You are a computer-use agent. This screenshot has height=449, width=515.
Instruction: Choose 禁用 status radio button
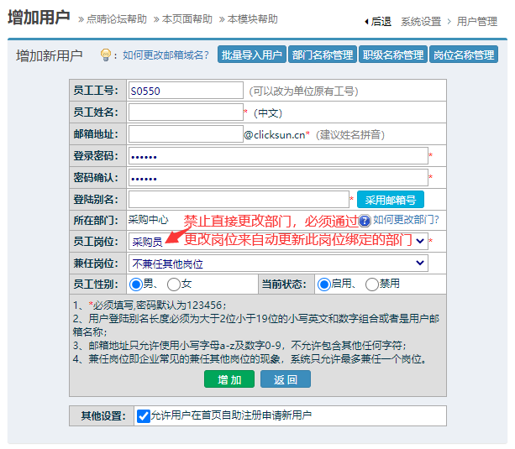click(x=372, y=285)
